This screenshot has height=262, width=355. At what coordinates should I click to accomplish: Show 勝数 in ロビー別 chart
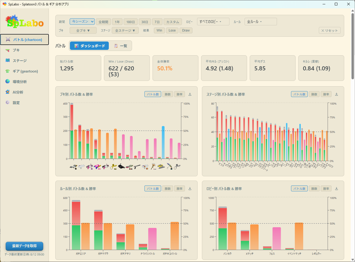click(x=314, y=189)
